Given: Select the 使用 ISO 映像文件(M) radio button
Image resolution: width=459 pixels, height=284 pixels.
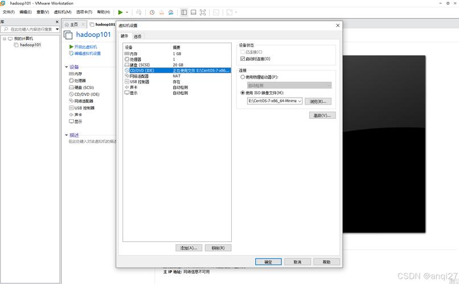Looking at the screenshot, I should tap(243, 93).
